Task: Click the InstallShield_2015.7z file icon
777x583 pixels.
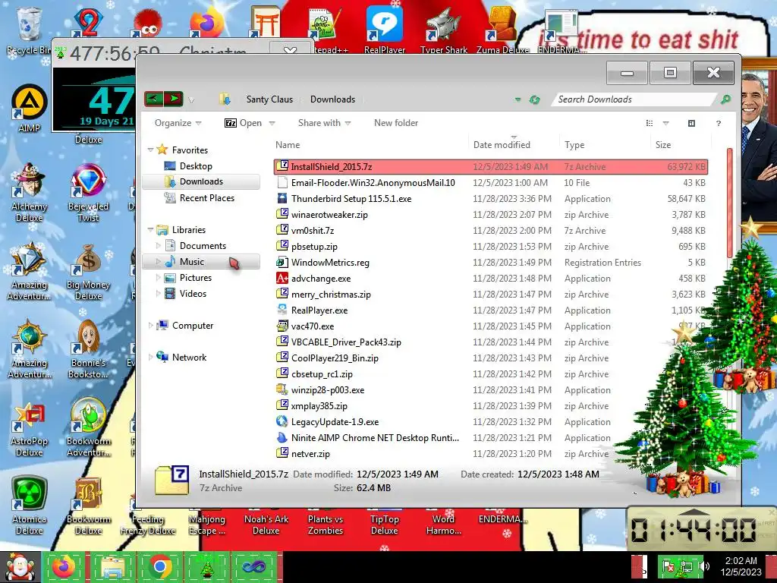Action: tap(282, 166)
